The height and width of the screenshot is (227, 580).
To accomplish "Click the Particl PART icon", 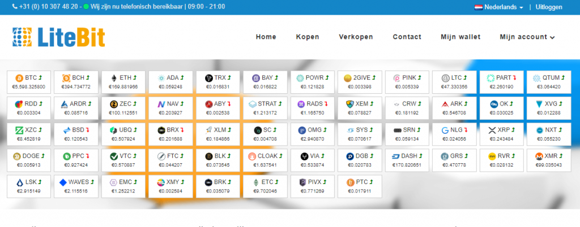I will (x=491, y=78).
